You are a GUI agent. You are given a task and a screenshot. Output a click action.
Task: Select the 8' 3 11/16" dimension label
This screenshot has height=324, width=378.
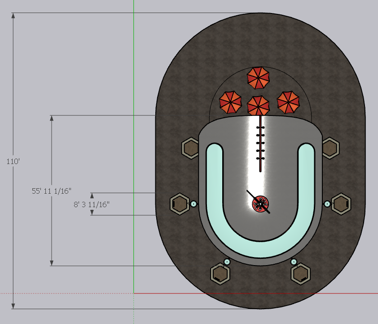tap(92, 204)
